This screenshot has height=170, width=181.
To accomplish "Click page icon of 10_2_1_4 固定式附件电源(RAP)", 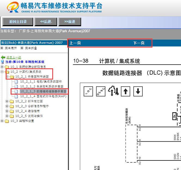I will click(16, 96).
